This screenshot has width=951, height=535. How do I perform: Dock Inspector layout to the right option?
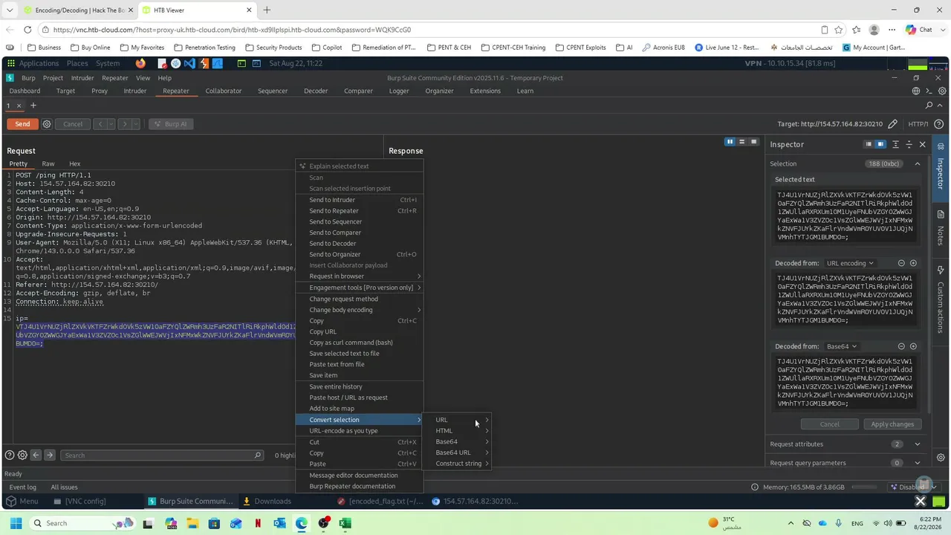pyautogui.click(x=880, y=144)
